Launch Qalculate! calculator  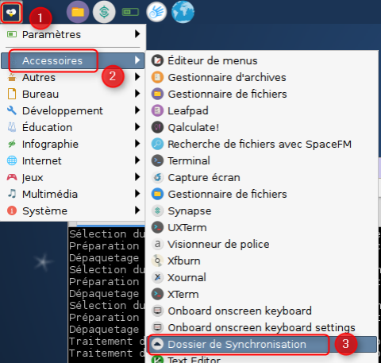pyautogui.click(x=262, y=127)
